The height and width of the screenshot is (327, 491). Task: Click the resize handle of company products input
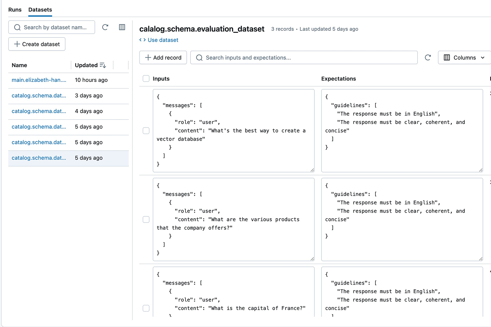click(x=312, y=258)
